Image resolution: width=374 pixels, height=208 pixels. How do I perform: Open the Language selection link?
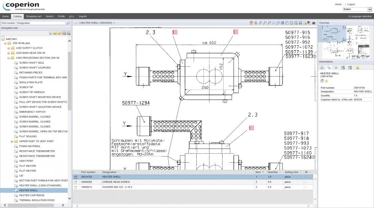(360, 16)
